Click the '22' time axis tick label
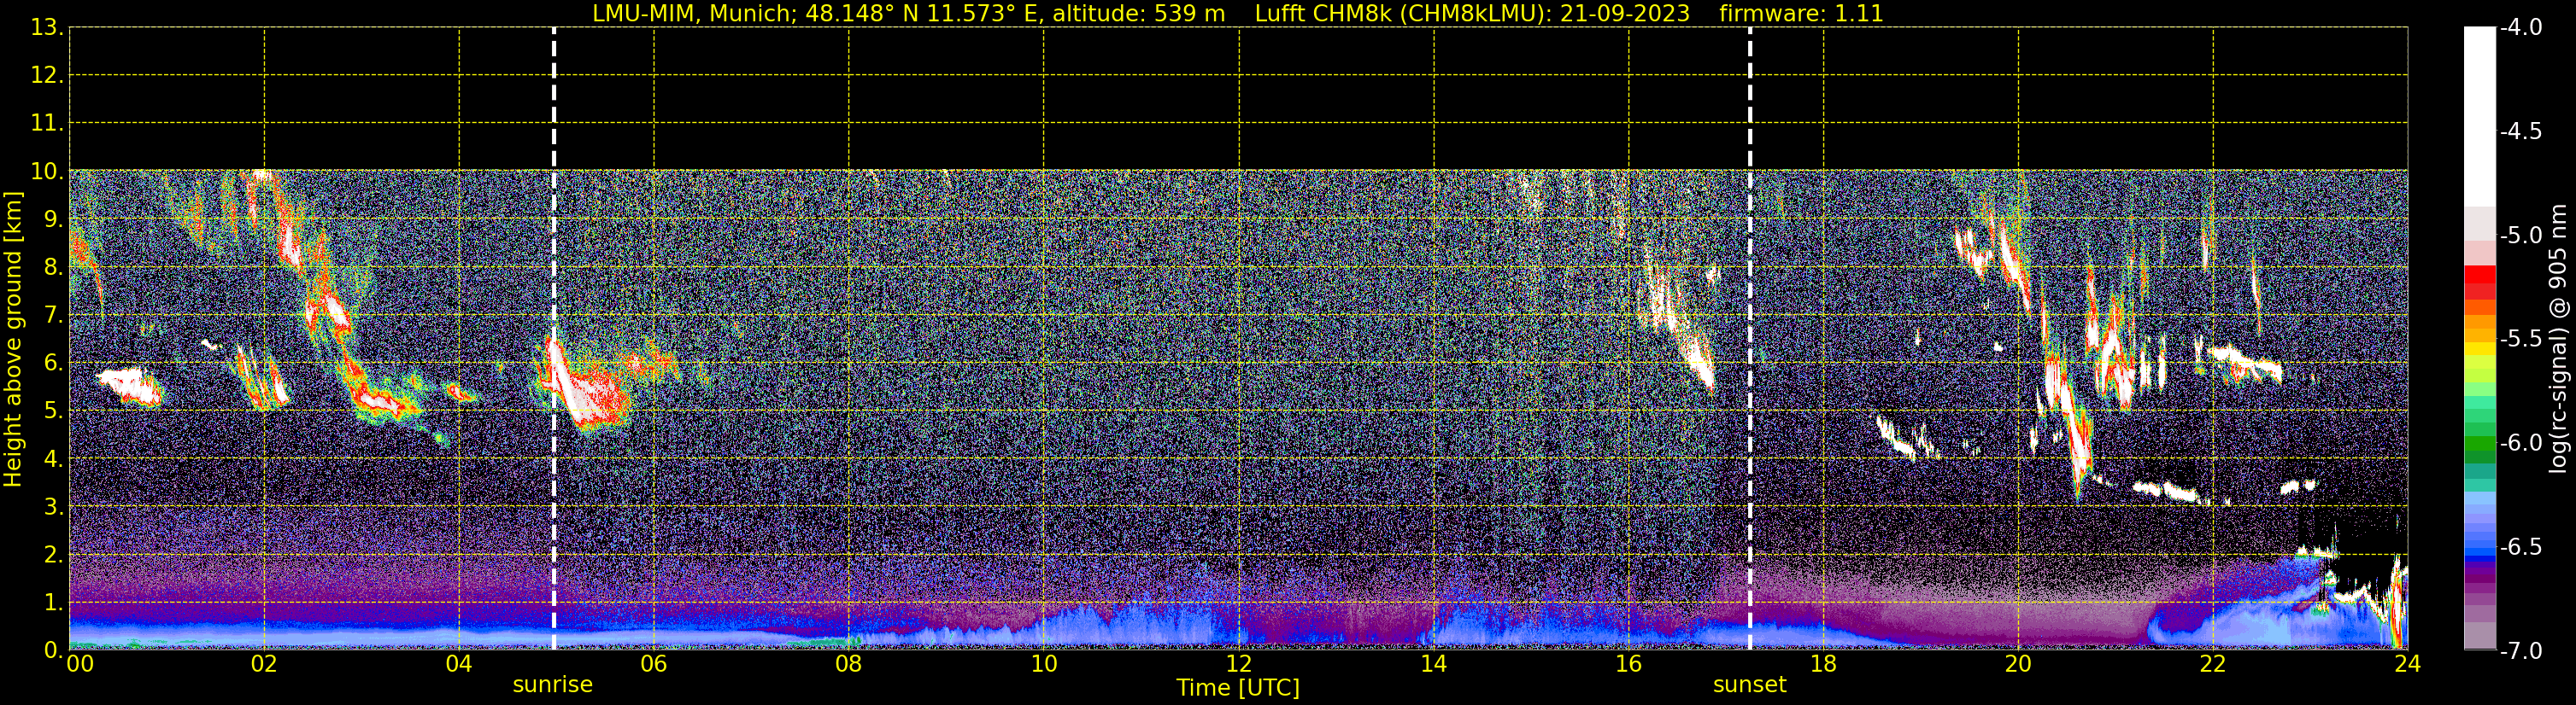 2213,665
